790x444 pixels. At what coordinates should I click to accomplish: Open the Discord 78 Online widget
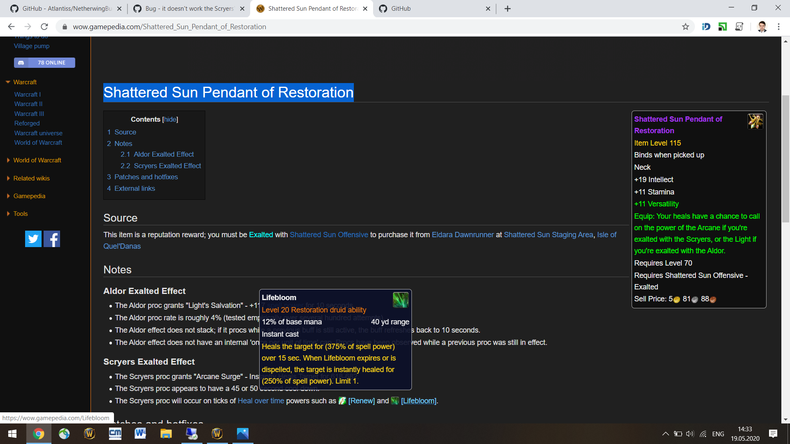coord(44,62)
